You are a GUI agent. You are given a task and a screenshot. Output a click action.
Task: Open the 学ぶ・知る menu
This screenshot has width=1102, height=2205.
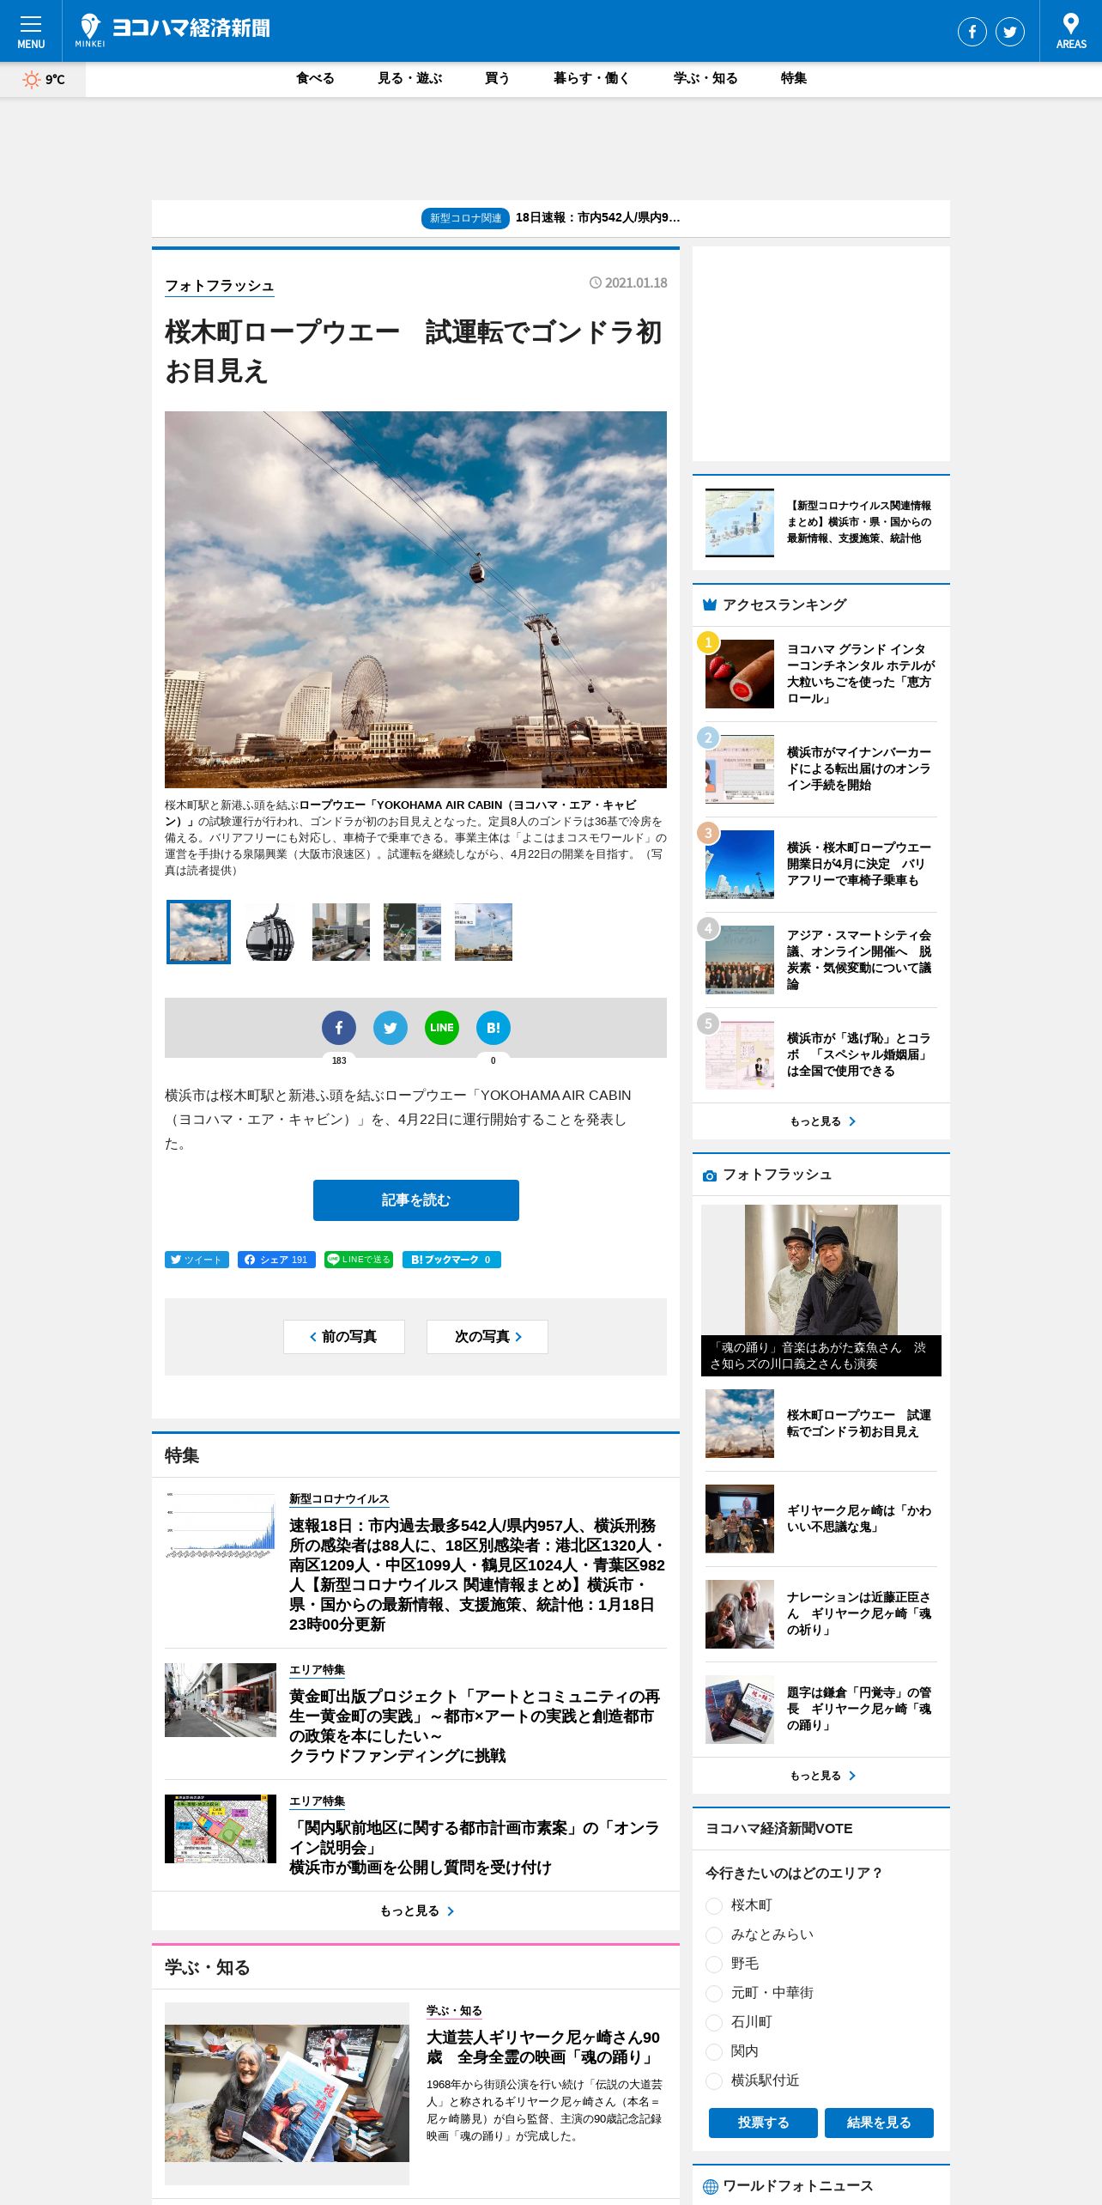705,78
